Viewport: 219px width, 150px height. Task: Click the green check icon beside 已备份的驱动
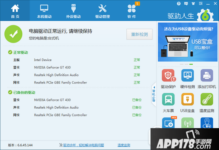[x=10, y=92]
